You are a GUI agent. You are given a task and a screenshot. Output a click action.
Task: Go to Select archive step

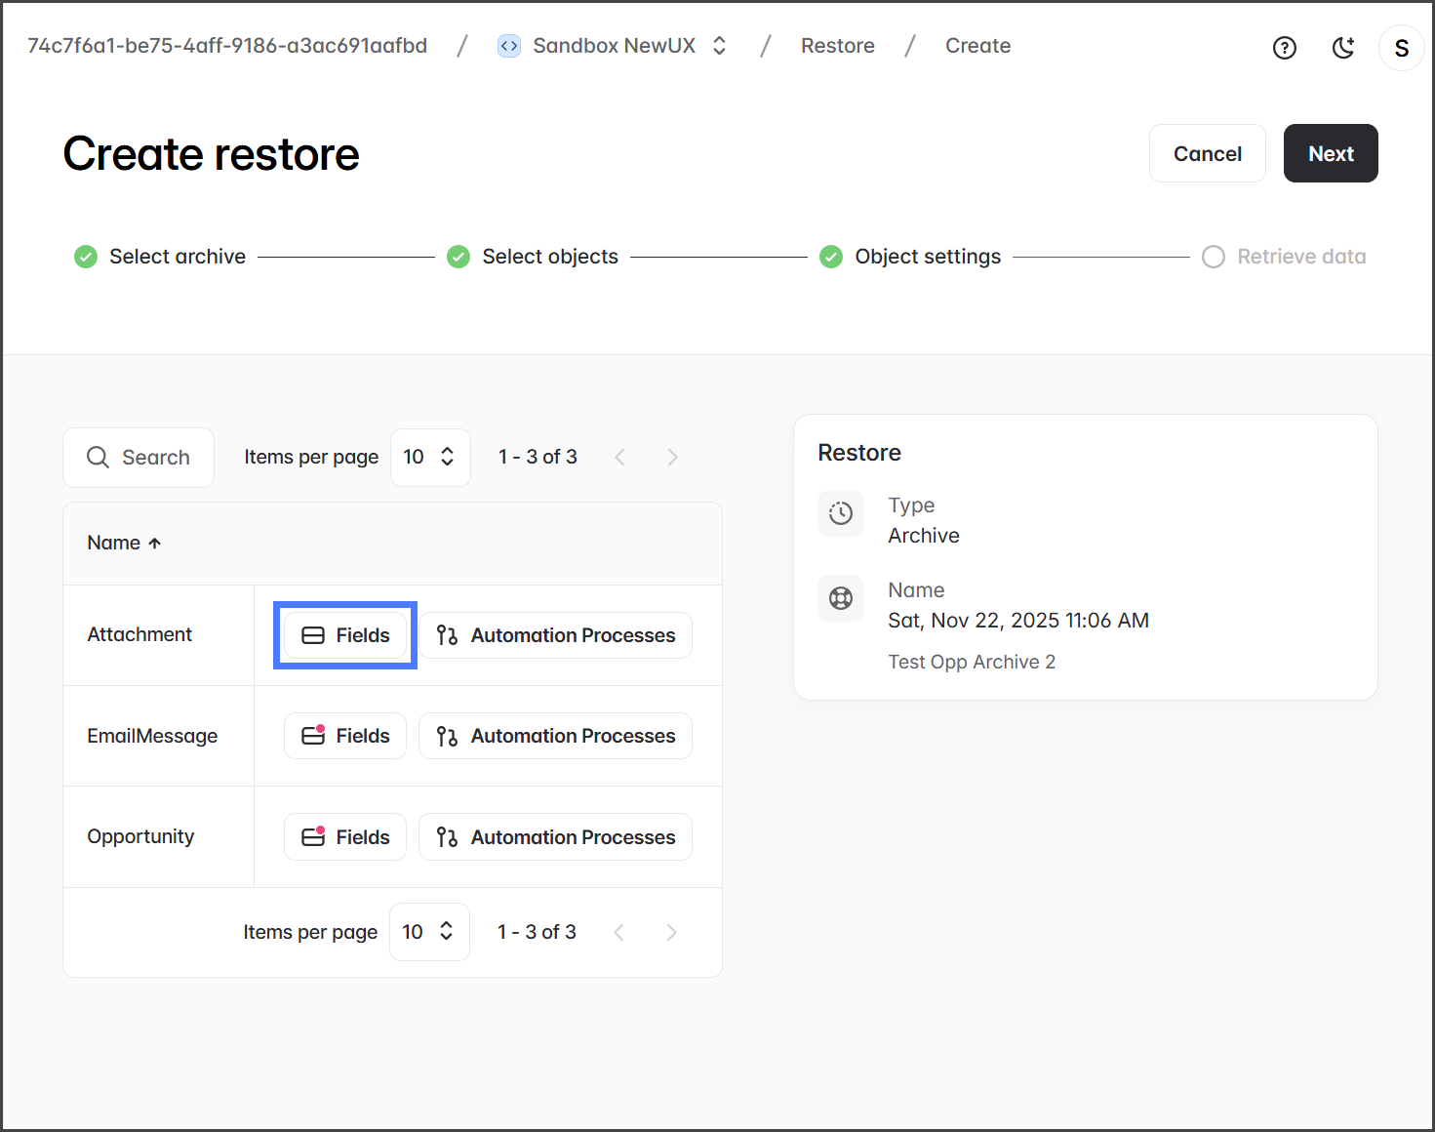[x=177, y=257]
